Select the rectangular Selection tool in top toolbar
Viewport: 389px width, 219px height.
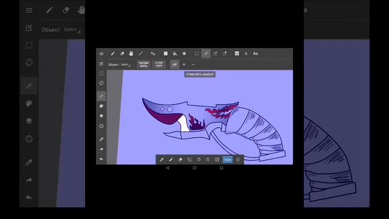click(196, 54)
